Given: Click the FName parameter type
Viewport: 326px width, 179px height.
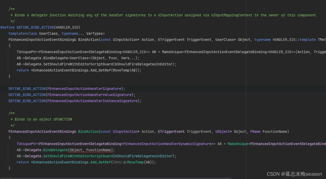Looking at the screenshot, I should click(x=255, y=132).
